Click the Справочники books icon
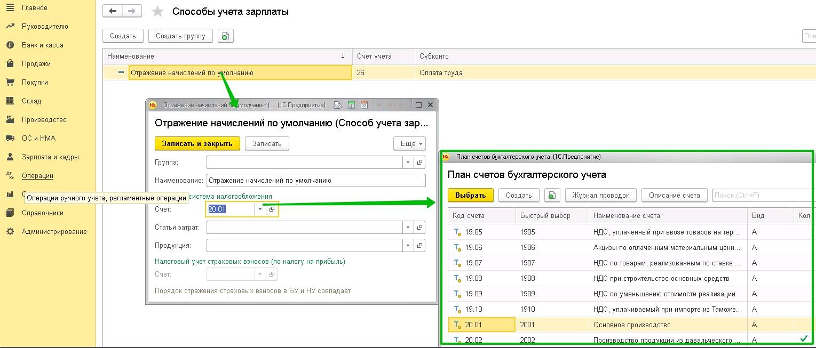Viewport: 816px width, 348px height. click(10, 213)
